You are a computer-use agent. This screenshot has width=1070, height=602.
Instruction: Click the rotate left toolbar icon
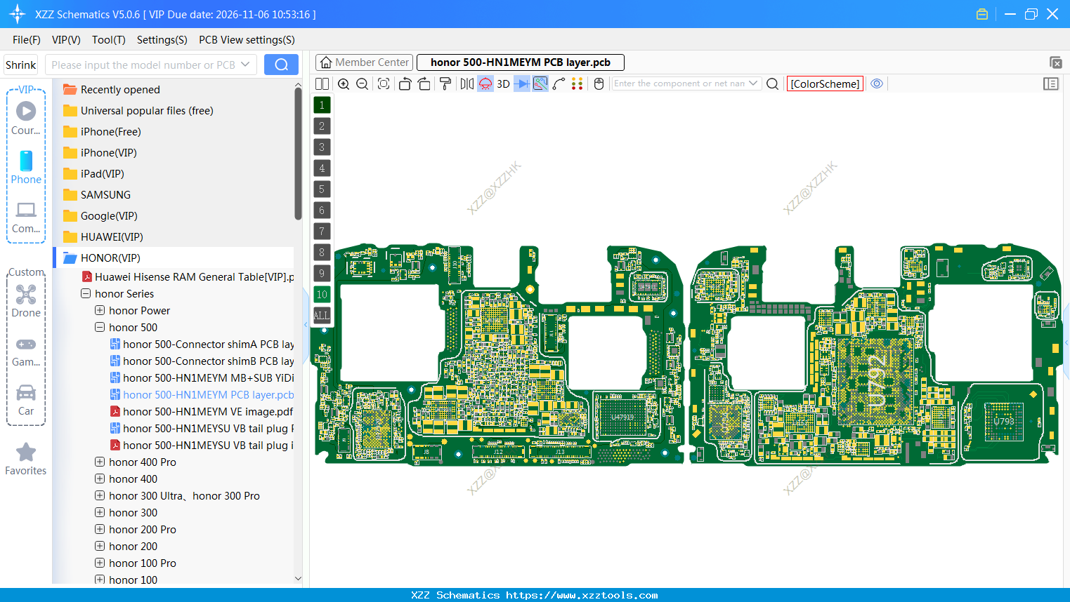tap(405, 83)
